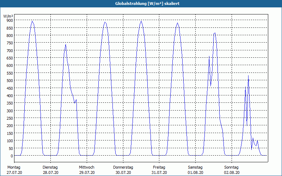Viewport: 282px width, 176px height.
Task: Click Tuesday's radiation peak near 740
Action: click(x=66, y=44)
